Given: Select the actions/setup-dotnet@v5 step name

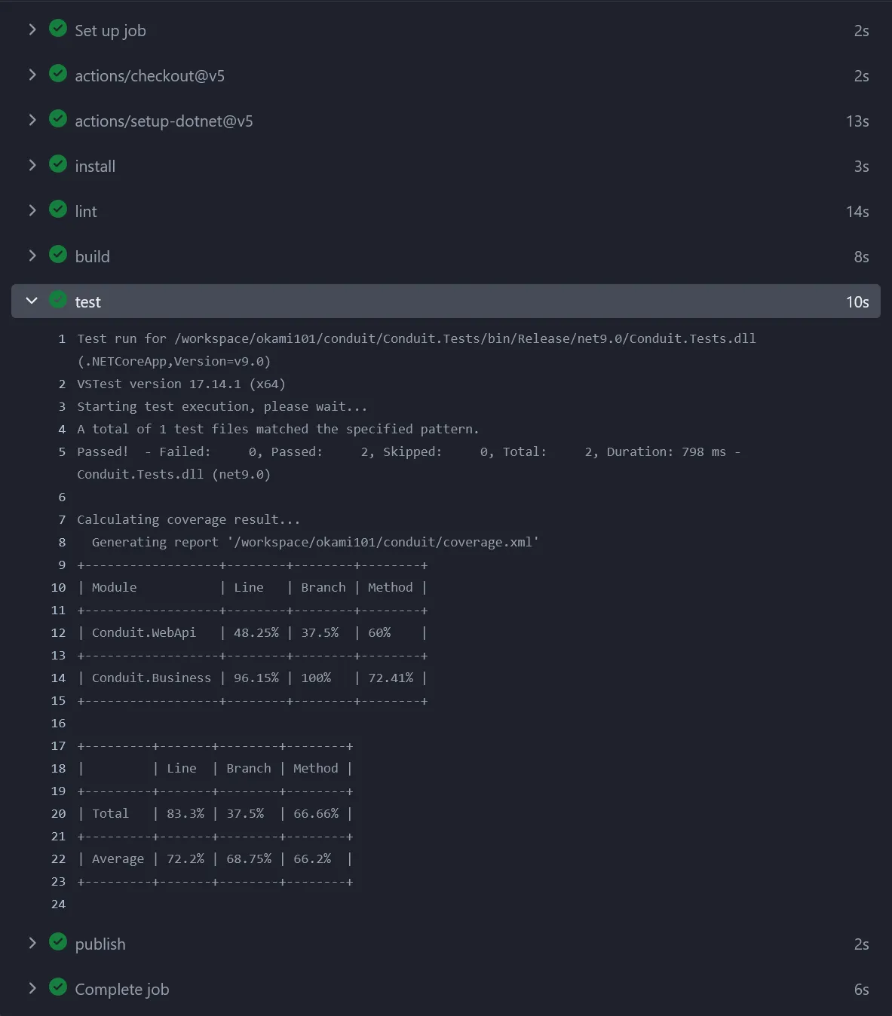Looking at the screenshot, I should coord(164,121).
